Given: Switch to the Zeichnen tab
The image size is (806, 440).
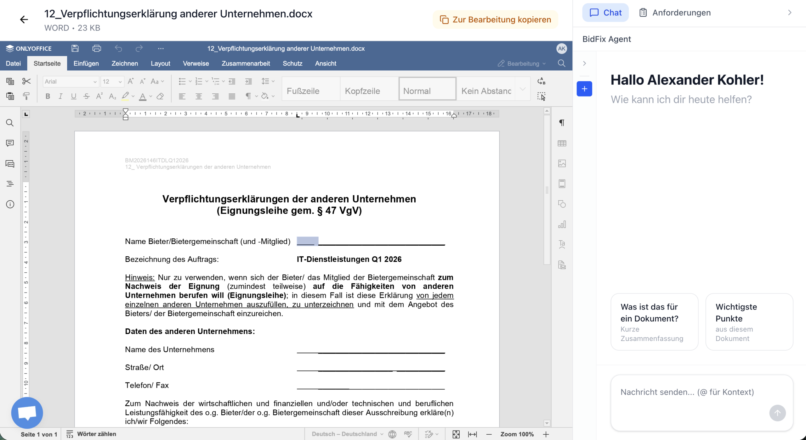Looking at the screenshot, I should pos(125,63).
